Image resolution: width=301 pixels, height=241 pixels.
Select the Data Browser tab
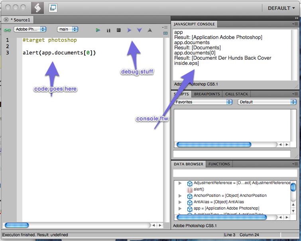(x=189, y=164)
